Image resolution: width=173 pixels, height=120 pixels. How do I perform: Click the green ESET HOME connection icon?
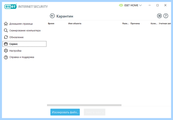coord(121,5)
